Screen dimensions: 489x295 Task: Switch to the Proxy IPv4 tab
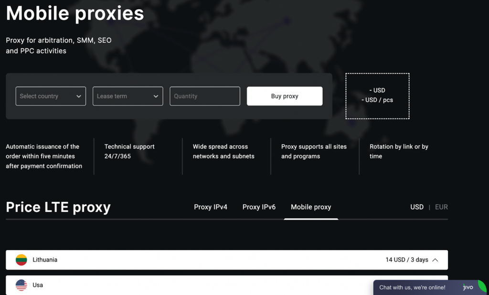point(211,207)
